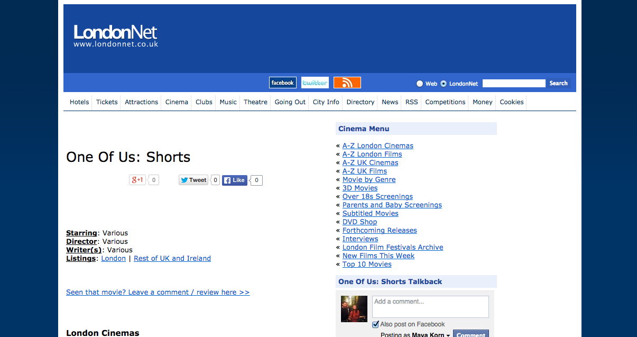
Task: Select the Web search radio button
Action: 420,84
